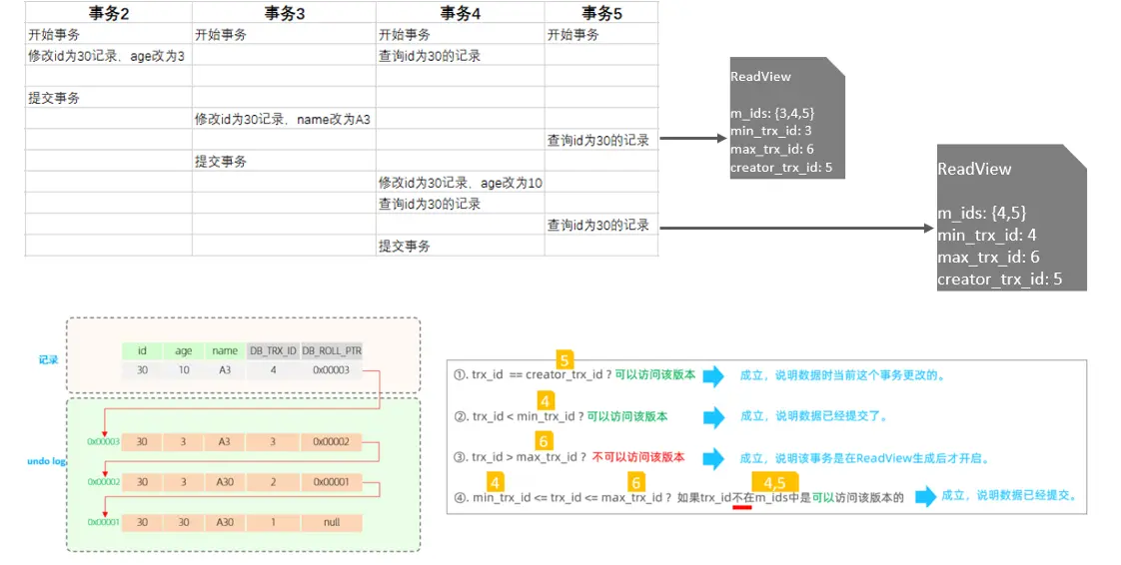Open the ReadView note with m_ids {3,4,5}

pyautogui.click(x=787, y=121)
